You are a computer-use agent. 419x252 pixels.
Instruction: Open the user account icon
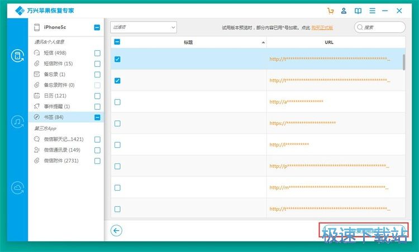pos(344,11)
